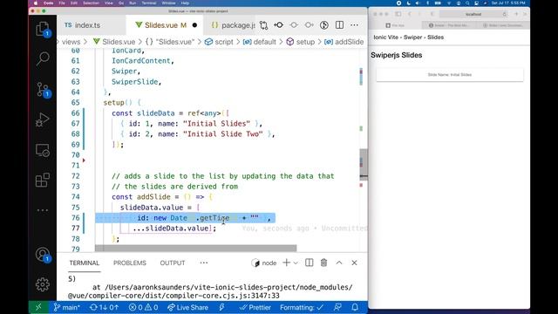Click the sliderData variable on line 66
Image resolution: width=558 pixels, height=314 pixels.
tap(156, 113)
